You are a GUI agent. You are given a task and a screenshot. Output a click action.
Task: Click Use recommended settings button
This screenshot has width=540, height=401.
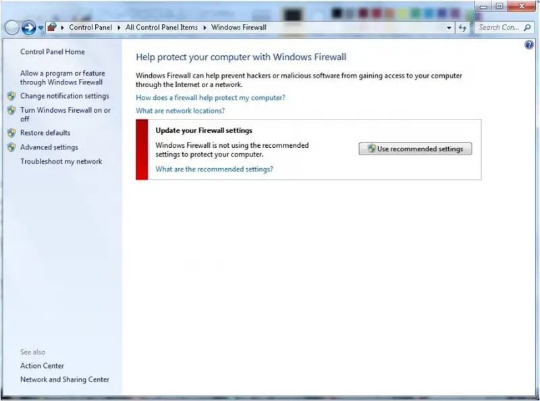pyautogui.click(x=415, y=149)
